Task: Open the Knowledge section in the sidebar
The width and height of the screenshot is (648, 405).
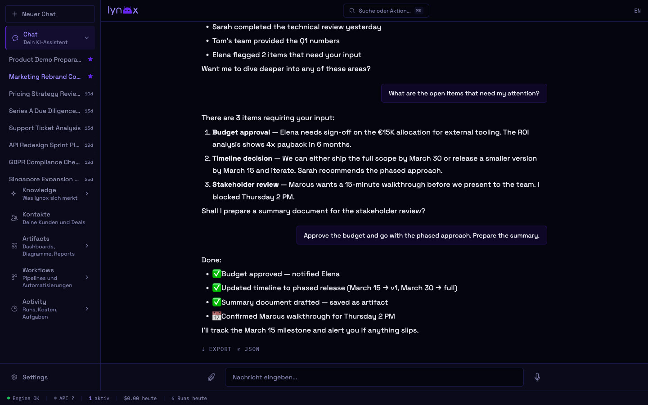Action: [x=39, y=193]
